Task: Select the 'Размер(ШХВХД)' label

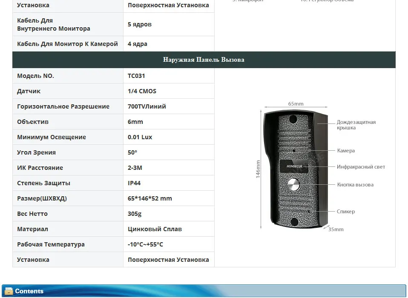Action: pyautogui.click(x=42, y=199)
